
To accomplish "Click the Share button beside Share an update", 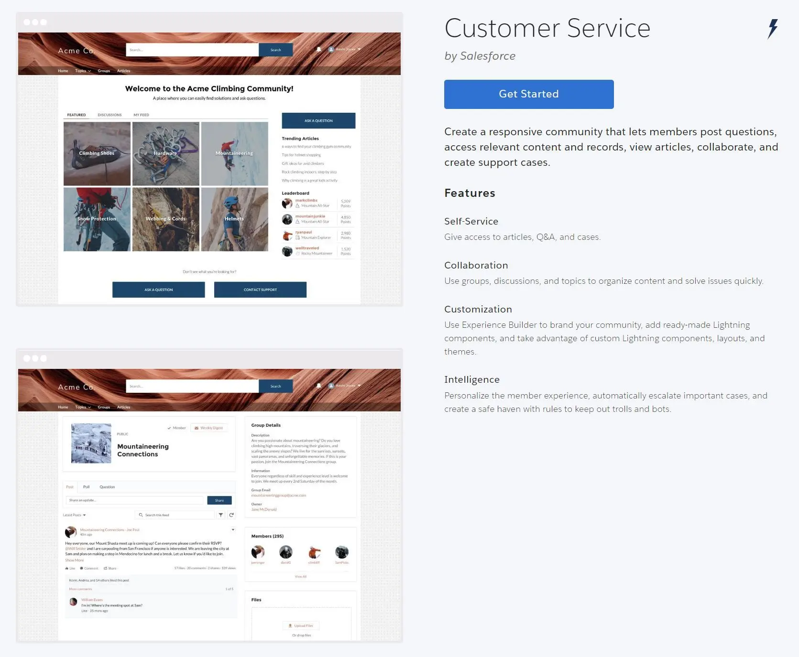I will (x=219, y=500).
